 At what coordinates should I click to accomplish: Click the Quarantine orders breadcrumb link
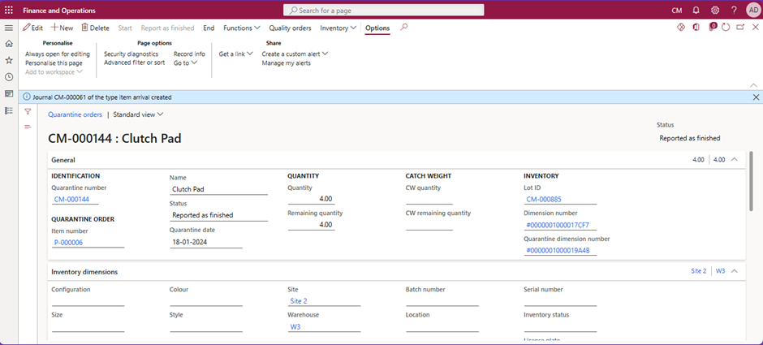click(75, 114)
